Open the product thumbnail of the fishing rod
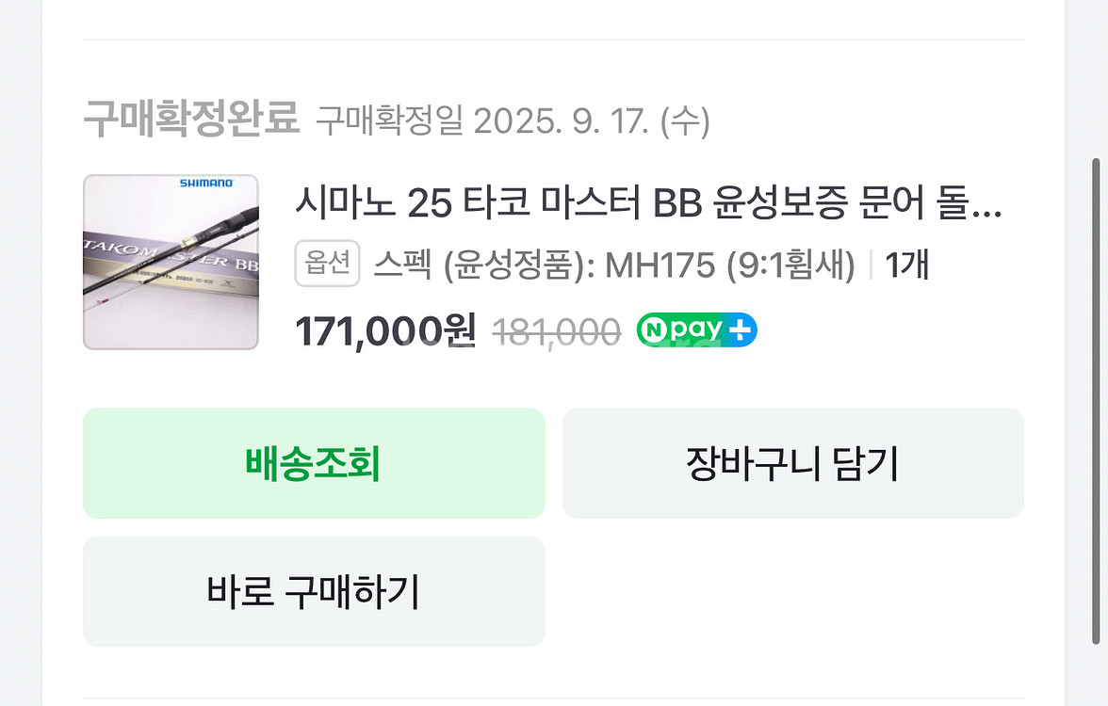Viewport: 1108px width, 706px height. point(170,262)
